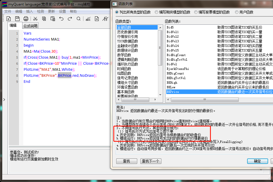
Task: Click the New formula file icon
Action: (9, 19)
